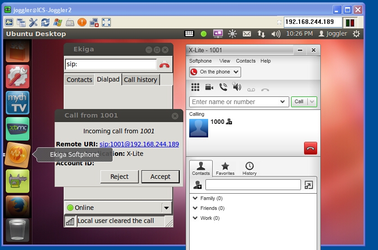Image resolution: width=378 pixels, height=250 pixels.
Task: Collapse the Family (0) group
Action: (195, 198)
